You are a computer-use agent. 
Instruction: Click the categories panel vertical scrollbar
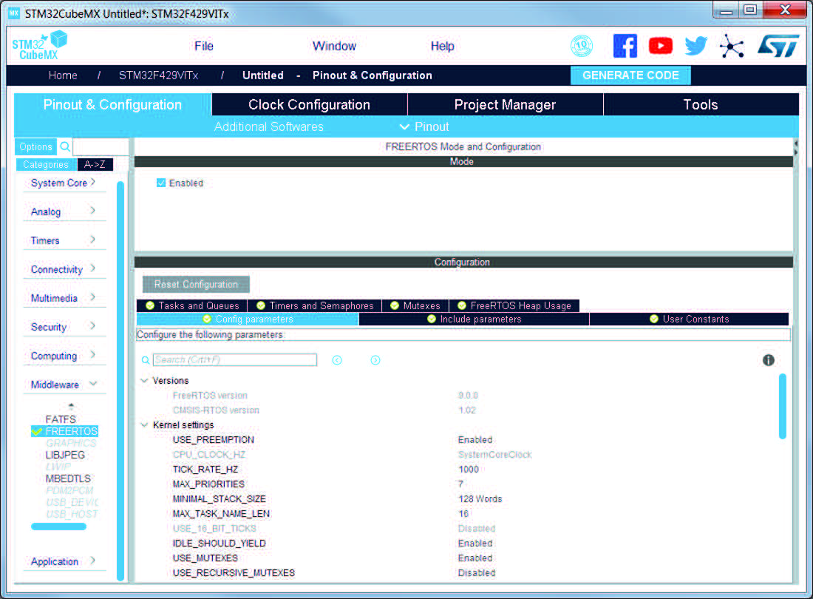click(120, 381)
